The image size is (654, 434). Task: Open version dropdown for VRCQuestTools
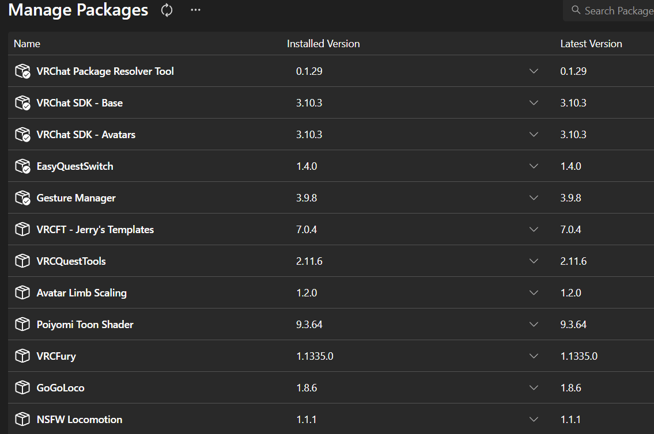pyautogui.click(x=534, y=261)
